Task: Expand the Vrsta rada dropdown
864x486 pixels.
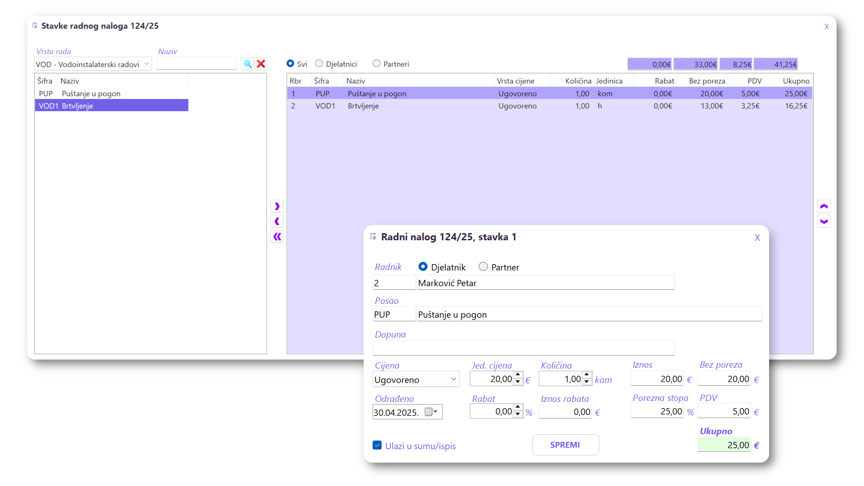Action: (147, 64)
